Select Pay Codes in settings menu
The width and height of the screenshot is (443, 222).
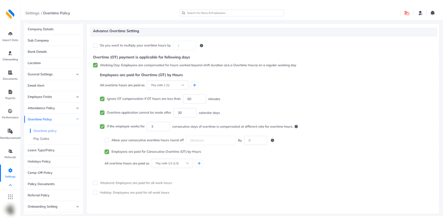pyautogui.click(x=41, y=139)
